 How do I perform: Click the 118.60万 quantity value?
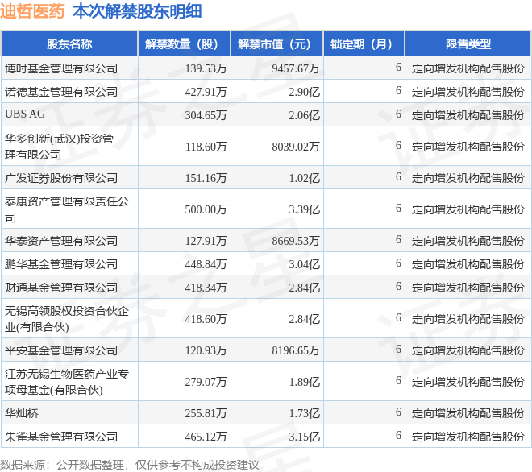[206, 147]
